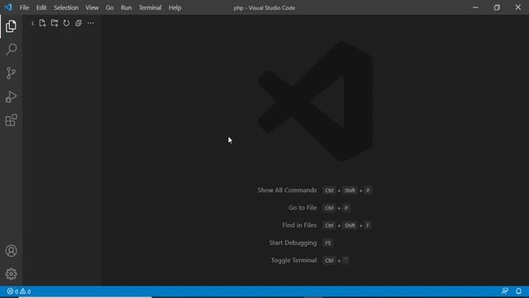Open the View menu
The image size is (529, 298).
point(92,7)
